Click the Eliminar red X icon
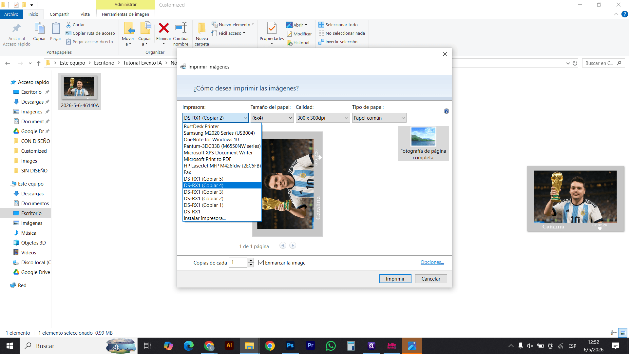The width and height of the screenshot is (629, 354). pyautogui.click(x=163, y=28)
